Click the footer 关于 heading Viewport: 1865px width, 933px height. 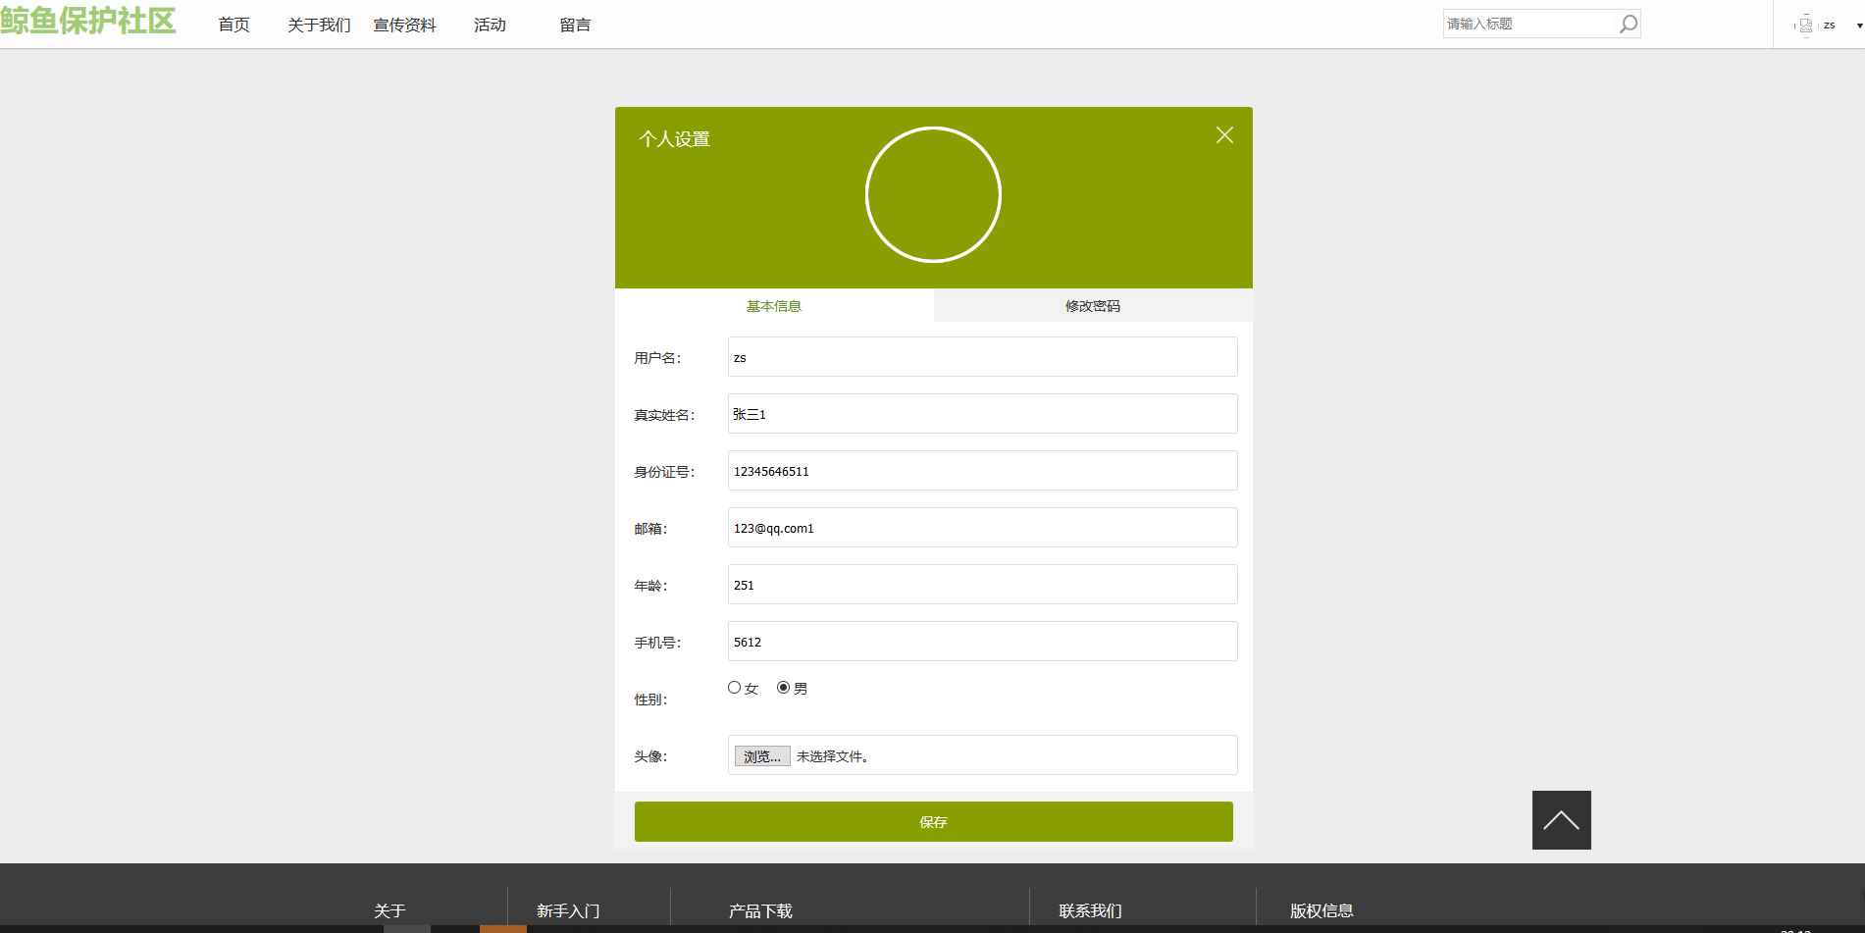[389, 911]
